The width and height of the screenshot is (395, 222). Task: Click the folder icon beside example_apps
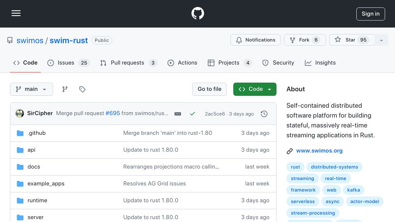[20, 184]
